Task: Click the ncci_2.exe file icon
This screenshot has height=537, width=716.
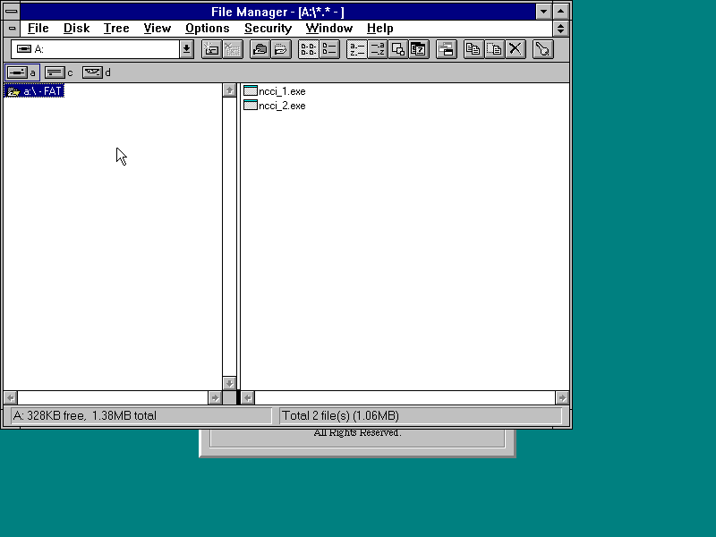Action: [x=251, y=105]
